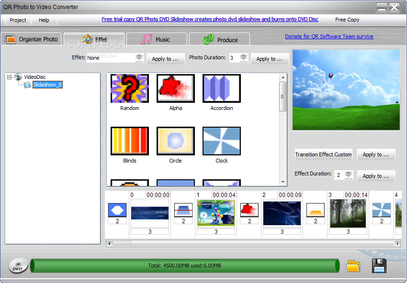This screenshot has height=283, width=407.
Task: Click Apply to beside Effect Duration
Action: 376,176
